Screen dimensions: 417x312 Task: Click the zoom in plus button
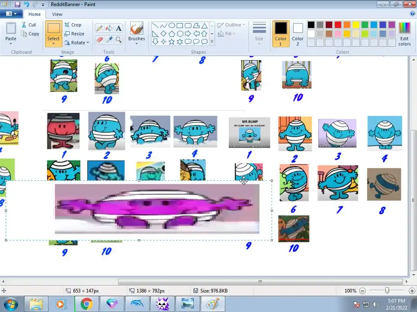[412, 291]
